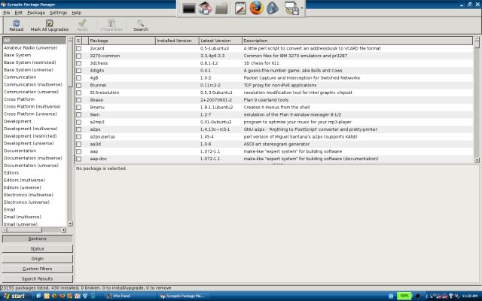
Task: Click the house mail launcher icon
Action: [x=204, y=9]
